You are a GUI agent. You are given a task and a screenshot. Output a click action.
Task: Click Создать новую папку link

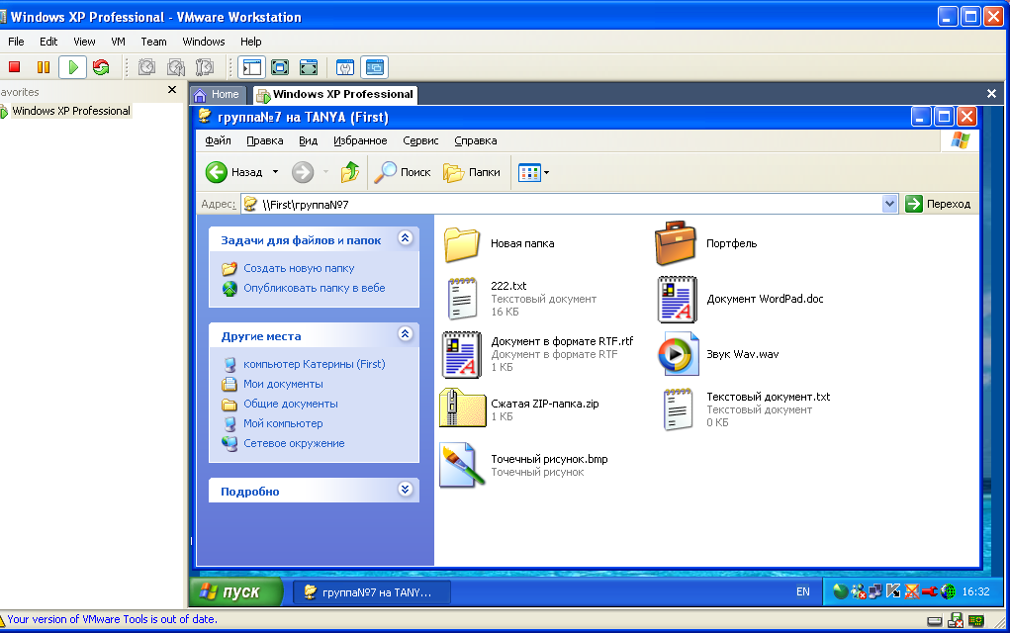click(x=299, y=268)
